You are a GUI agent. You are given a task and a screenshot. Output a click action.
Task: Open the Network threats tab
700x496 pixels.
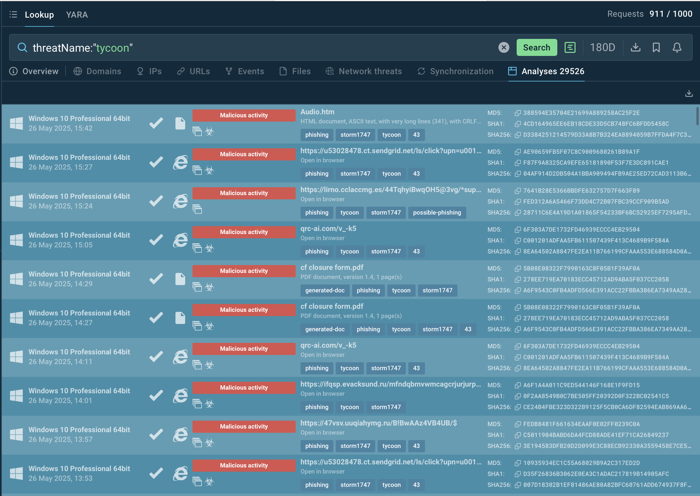364,71
